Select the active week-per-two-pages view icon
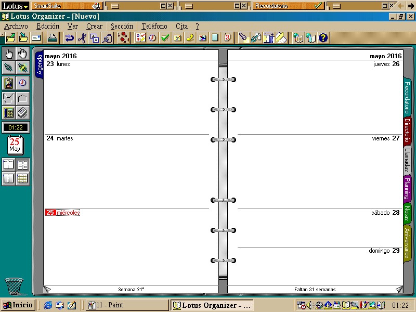Screen dimensions: 416x312 22,165
